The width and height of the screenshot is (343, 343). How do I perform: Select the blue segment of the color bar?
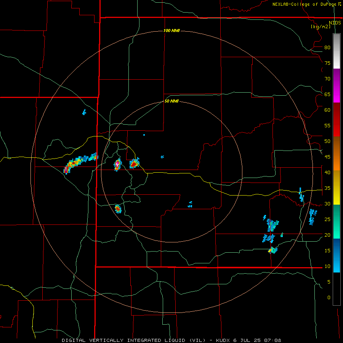click(337, 255)
